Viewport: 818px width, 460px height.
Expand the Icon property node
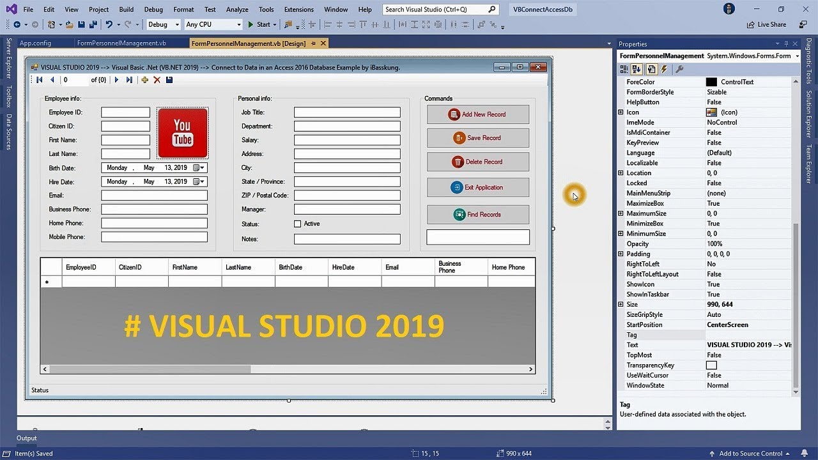621,112
